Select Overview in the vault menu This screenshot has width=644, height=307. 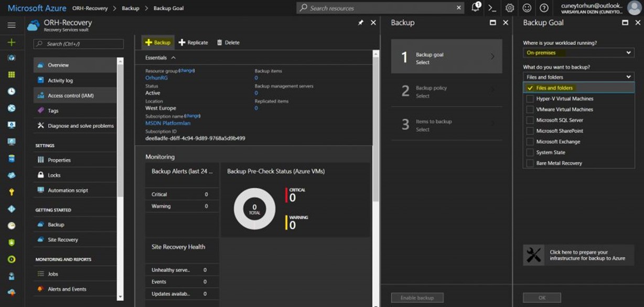75,65
